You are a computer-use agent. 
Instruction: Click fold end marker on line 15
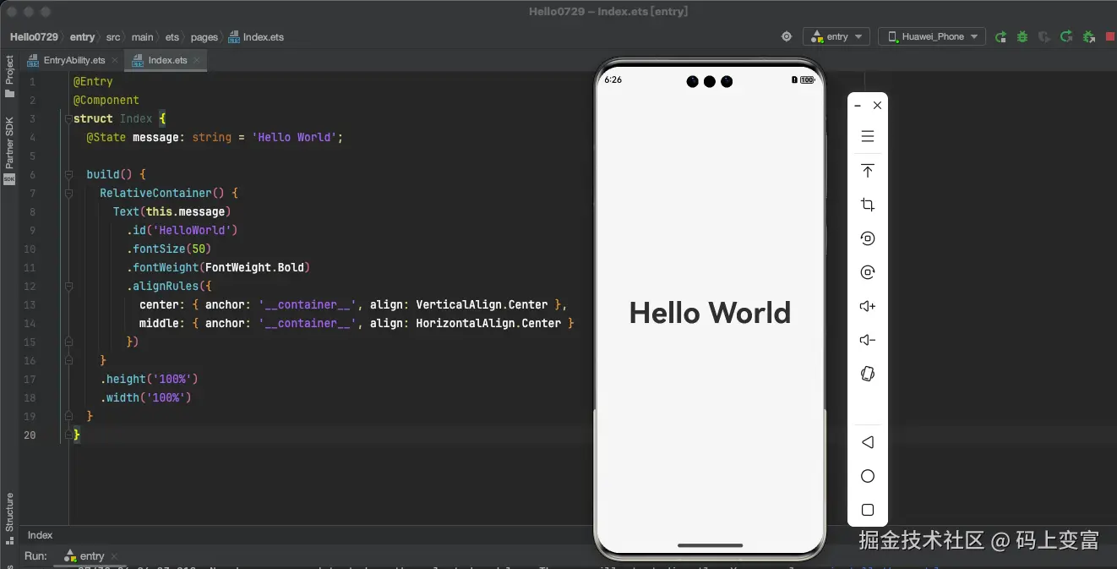68,342
